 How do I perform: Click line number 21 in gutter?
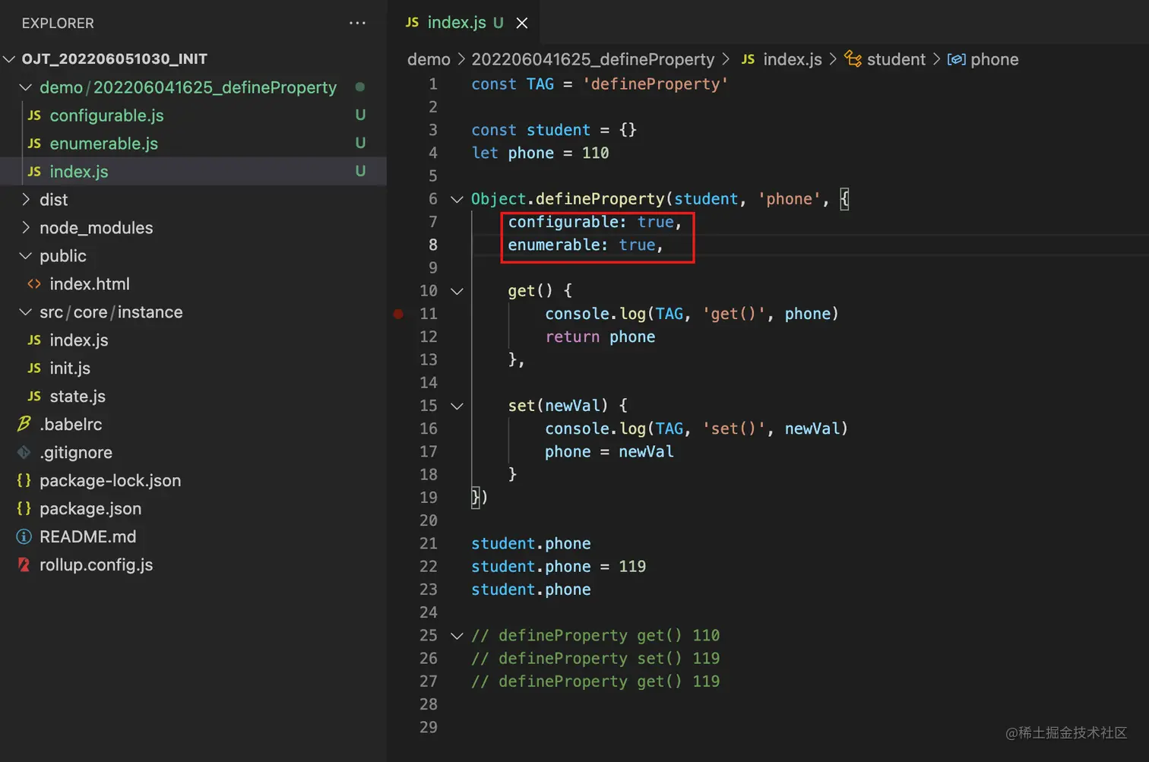(429, 543)
